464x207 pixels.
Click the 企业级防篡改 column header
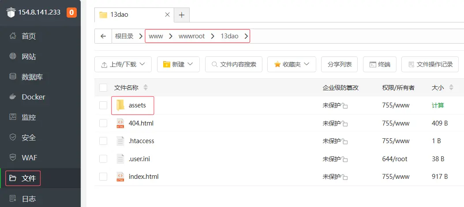341,87
